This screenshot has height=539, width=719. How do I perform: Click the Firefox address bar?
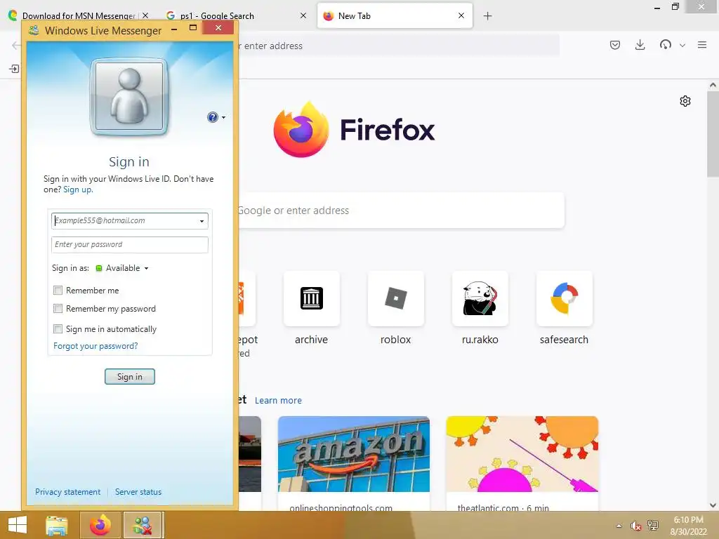click(x=398, y=46)
